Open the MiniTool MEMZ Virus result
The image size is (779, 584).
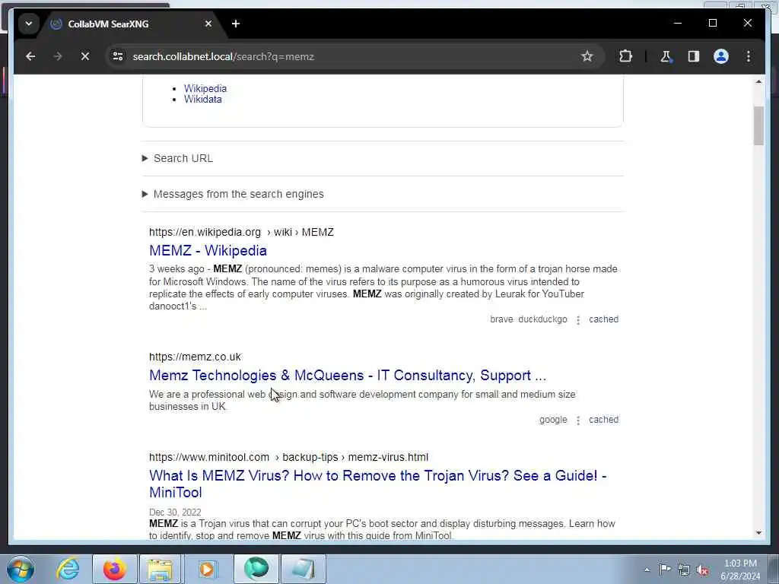pyautogui.click(x=377, y=484)
